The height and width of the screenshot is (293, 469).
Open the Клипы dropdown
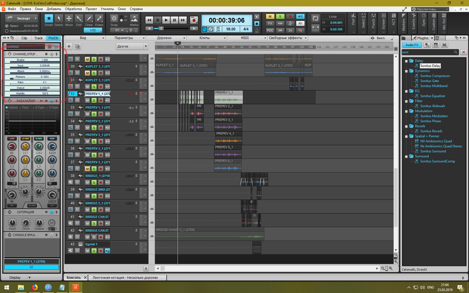click(207, 38)
